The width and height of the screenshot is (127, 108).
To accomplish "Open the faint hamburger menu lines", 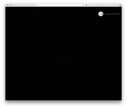I will click(x=38, y=14).
